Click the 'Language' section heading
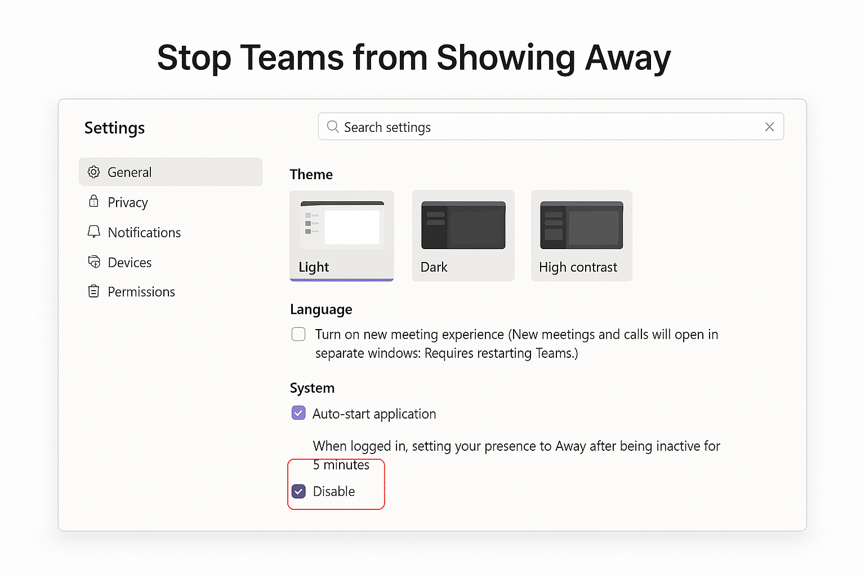865x577 pixels. (x=321, y=309)
